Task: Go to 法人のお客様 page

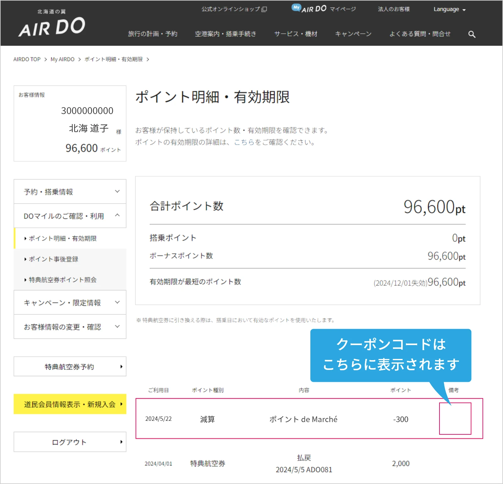Action: [x=394, y=9]
